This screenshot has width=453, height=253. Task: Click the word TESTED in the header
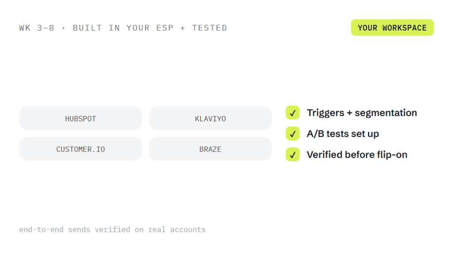pos(209,28)
